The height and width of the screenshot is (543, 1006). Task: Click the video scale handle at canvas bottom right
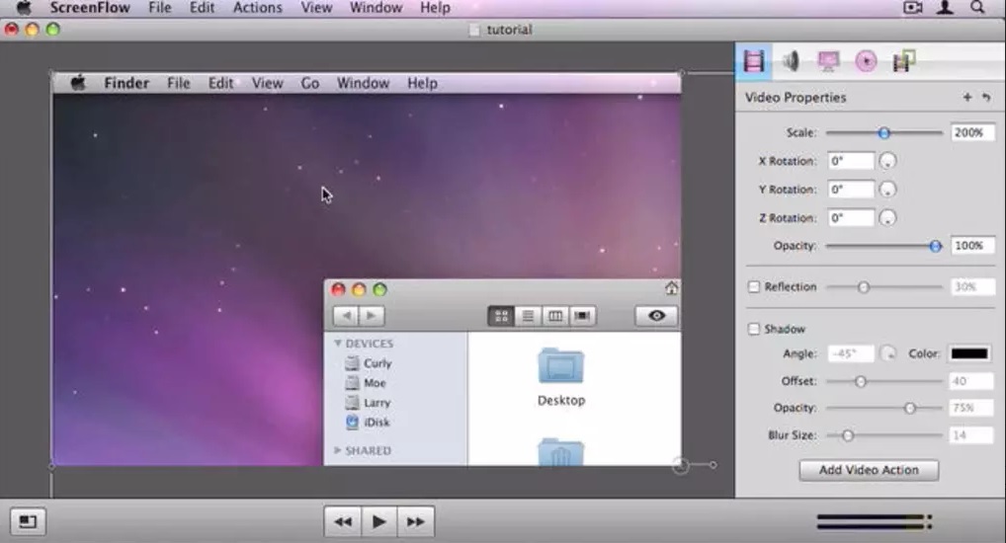coord(681,466)
